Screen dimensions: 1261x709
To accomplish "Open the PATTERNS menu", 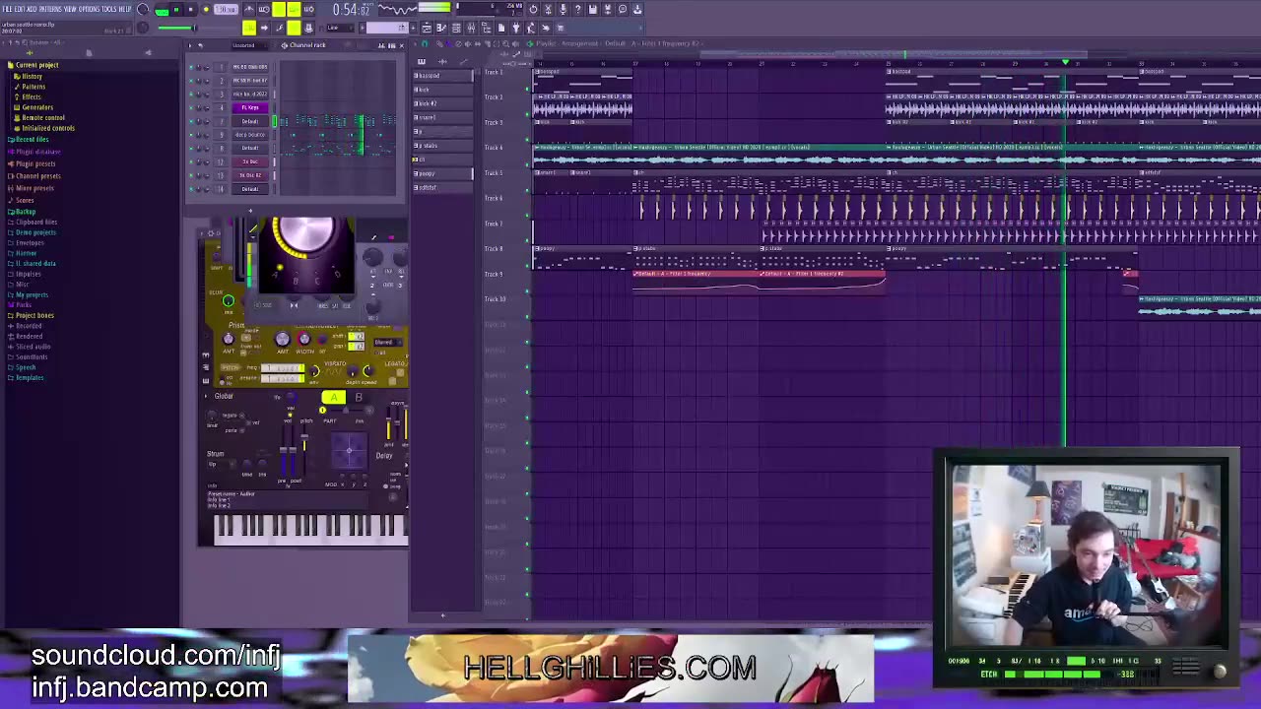I will 50,9.
